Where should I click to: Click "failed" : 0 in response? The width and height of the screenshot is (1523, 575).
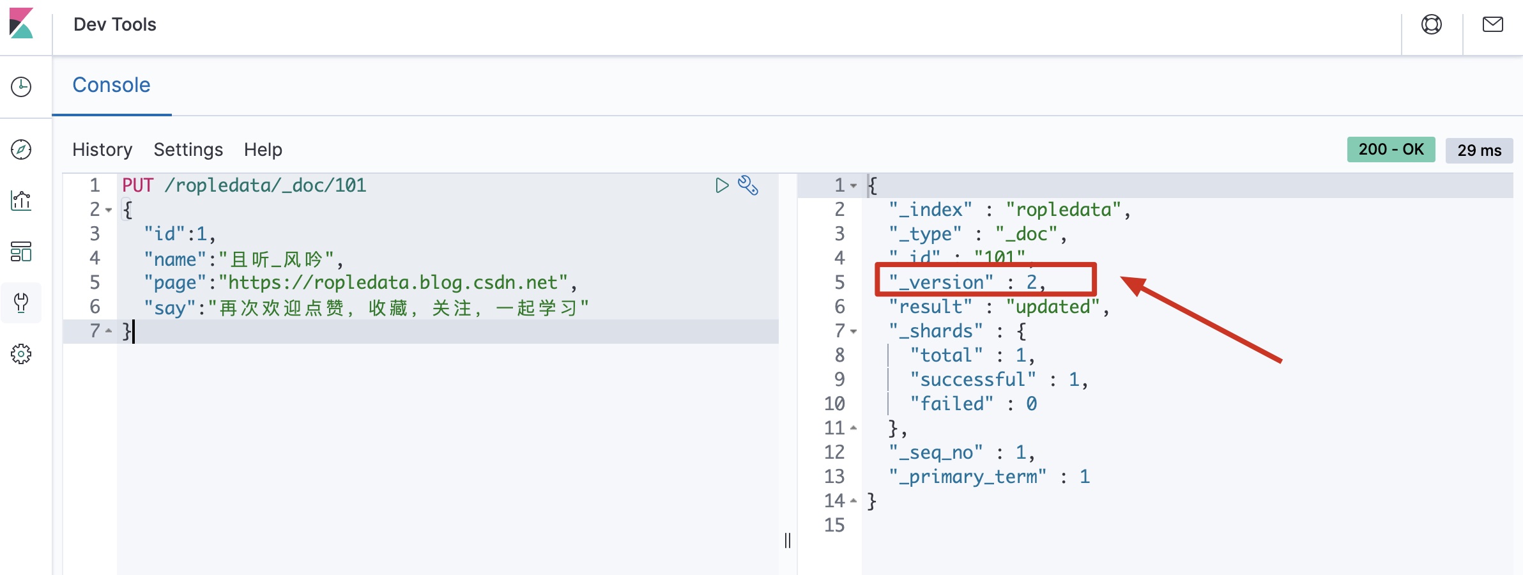tap(974, 404)
